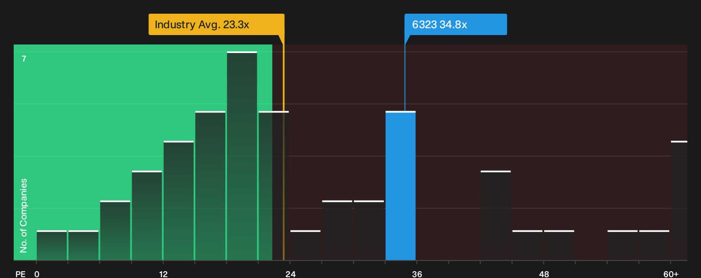This screenshot has width=701, height=278.
Task: Click the yellow industry average vertical line
Action: [x=283, y=148]
